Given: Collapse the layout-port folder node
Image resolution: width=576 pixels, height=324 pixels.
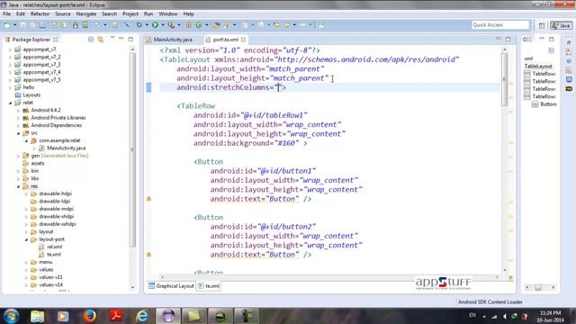Looking at the screenshot, I should [26, 239].
